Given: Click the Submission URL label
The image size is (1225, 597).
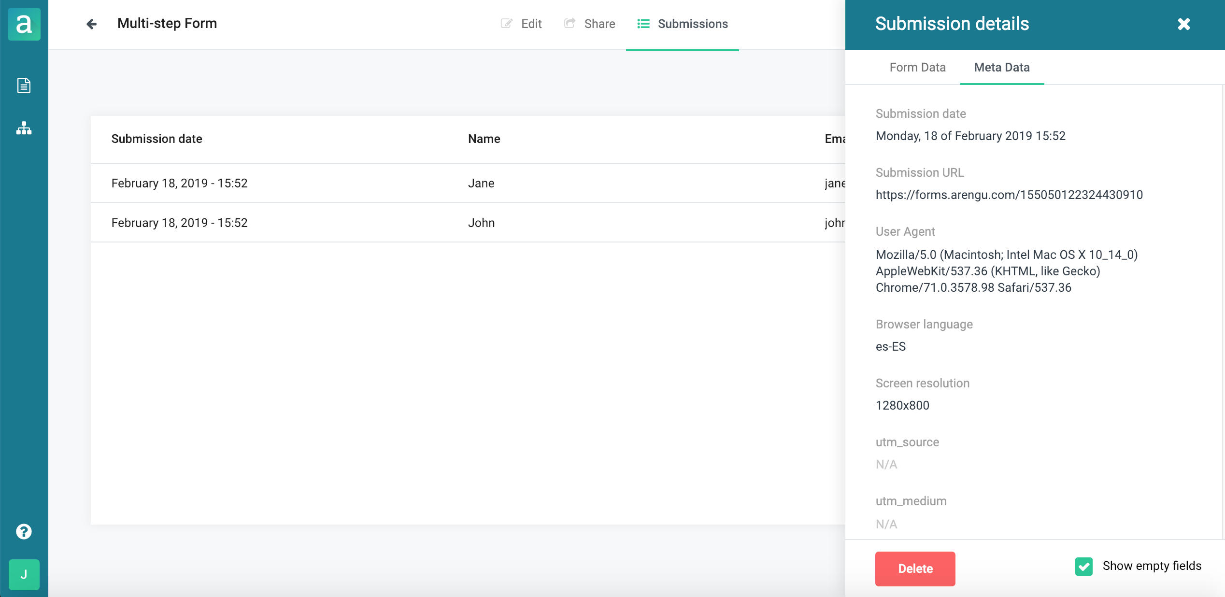Looking at the screenshot, I should point(919,172).
